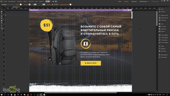Select the backpack image on canvas
170x96 pixels.
62,46
